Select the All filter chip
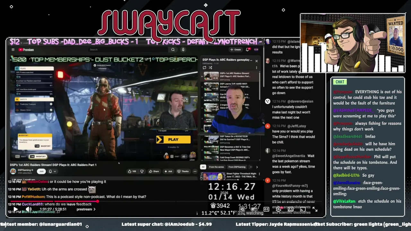This screenshot has height=231, width=411. click(x=203, y=167)
